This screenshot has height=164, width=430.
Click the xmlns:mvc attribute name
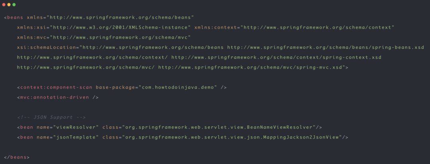31,37
